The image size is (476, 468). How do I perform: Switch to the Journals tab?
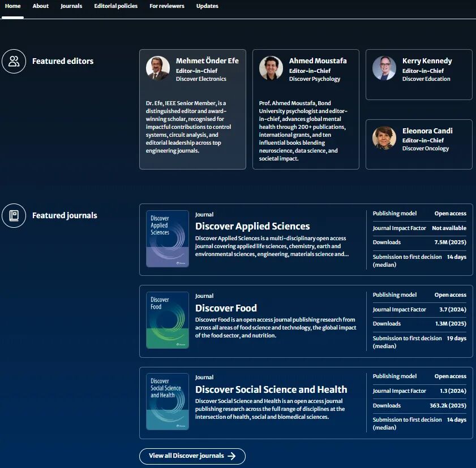(71, 6)
